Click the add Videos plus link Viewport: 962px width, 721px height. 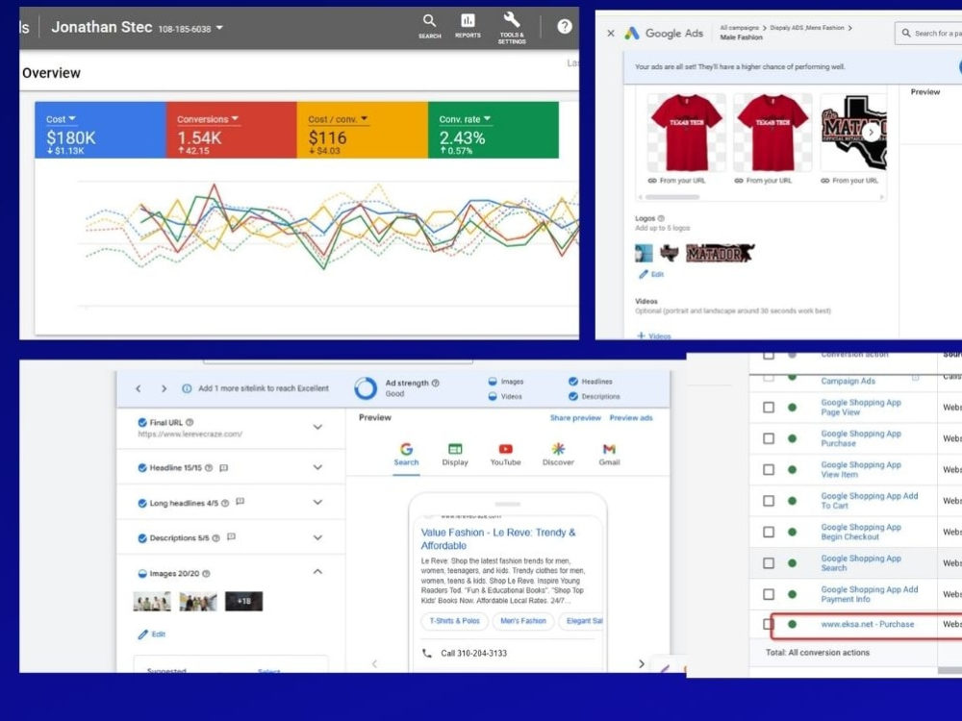click(654, 336)
